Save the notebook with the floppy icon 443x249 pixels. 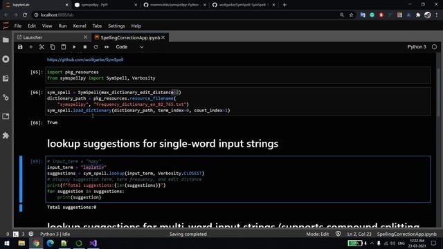click(20, 47)
